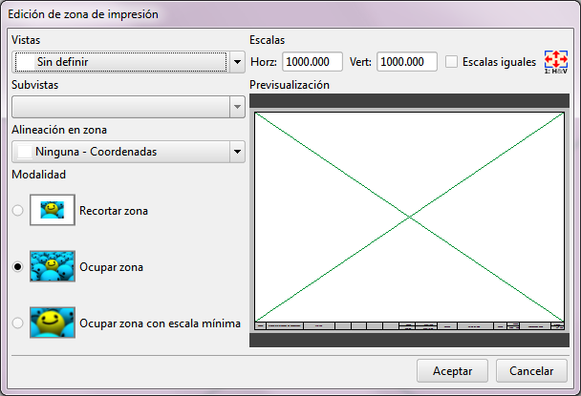Click the Ocupar zona con escala mínima image
The height and width of the screenshot is (396, 581).
click(53, 323)
